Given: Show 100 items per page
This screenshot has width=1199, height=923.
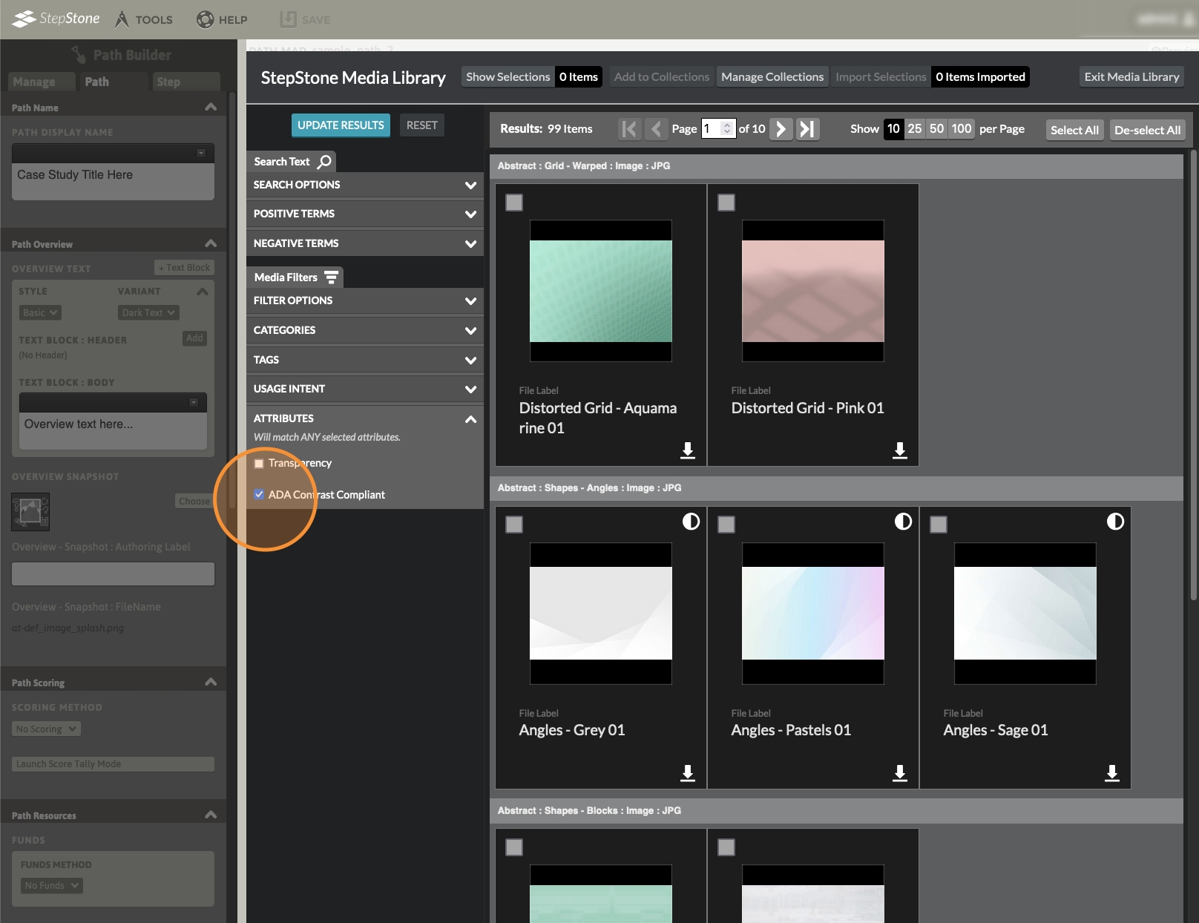Looking at the screenshot, I should point(962,129).
